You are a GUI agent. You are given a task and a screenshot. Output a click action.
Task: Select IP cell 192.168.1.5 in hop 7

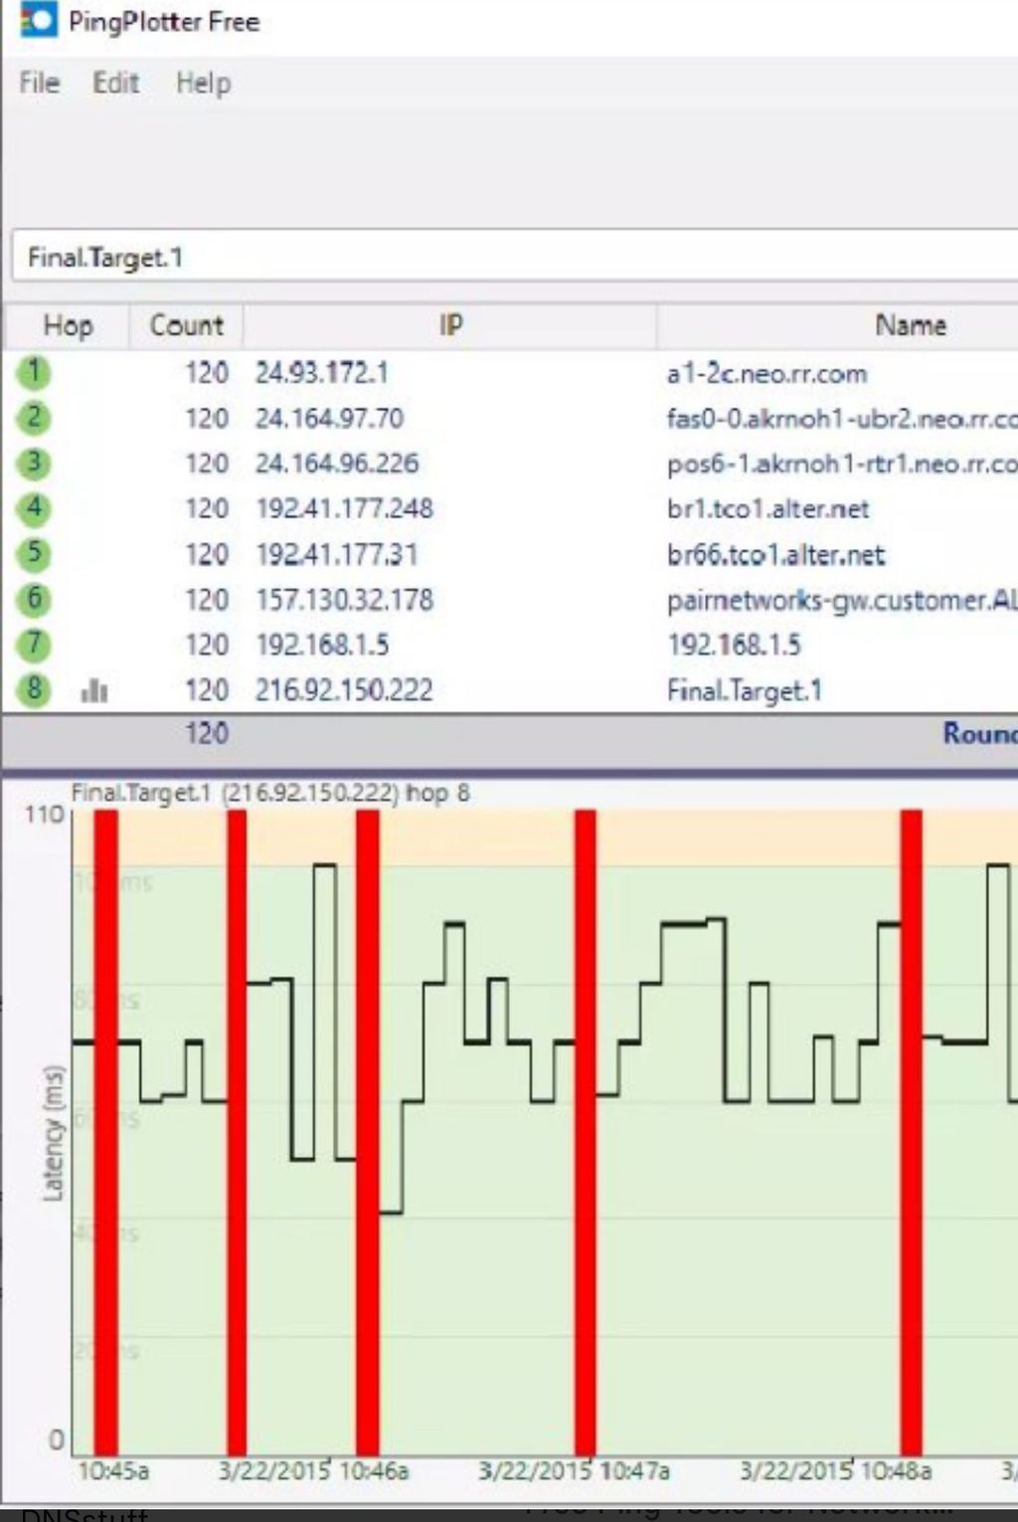322,645
